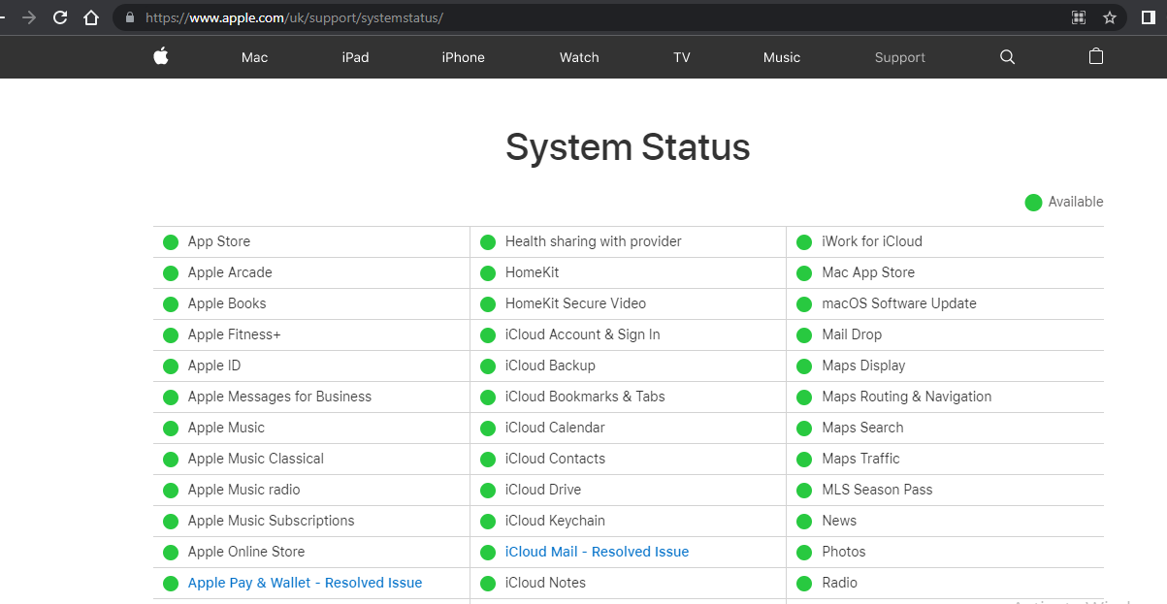
Task: Select the Apple Online Store text
Action: click(x=246, y=552)
